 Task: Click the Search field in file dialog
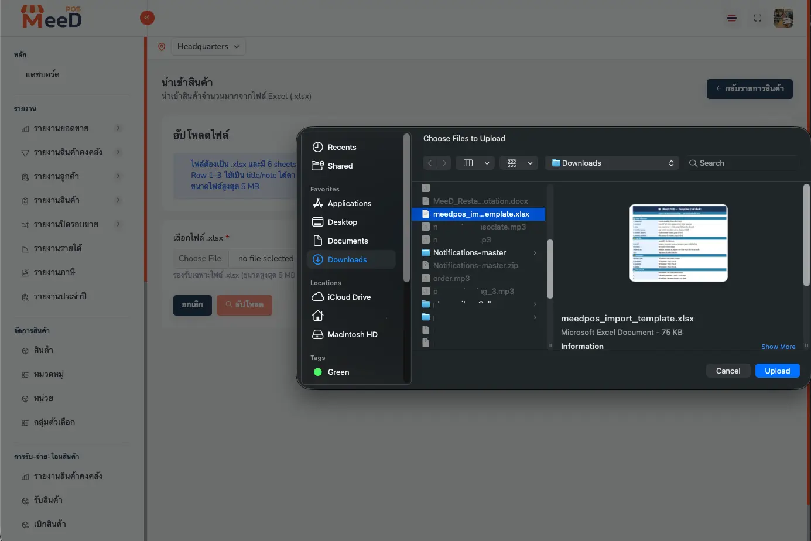(744, 163)
